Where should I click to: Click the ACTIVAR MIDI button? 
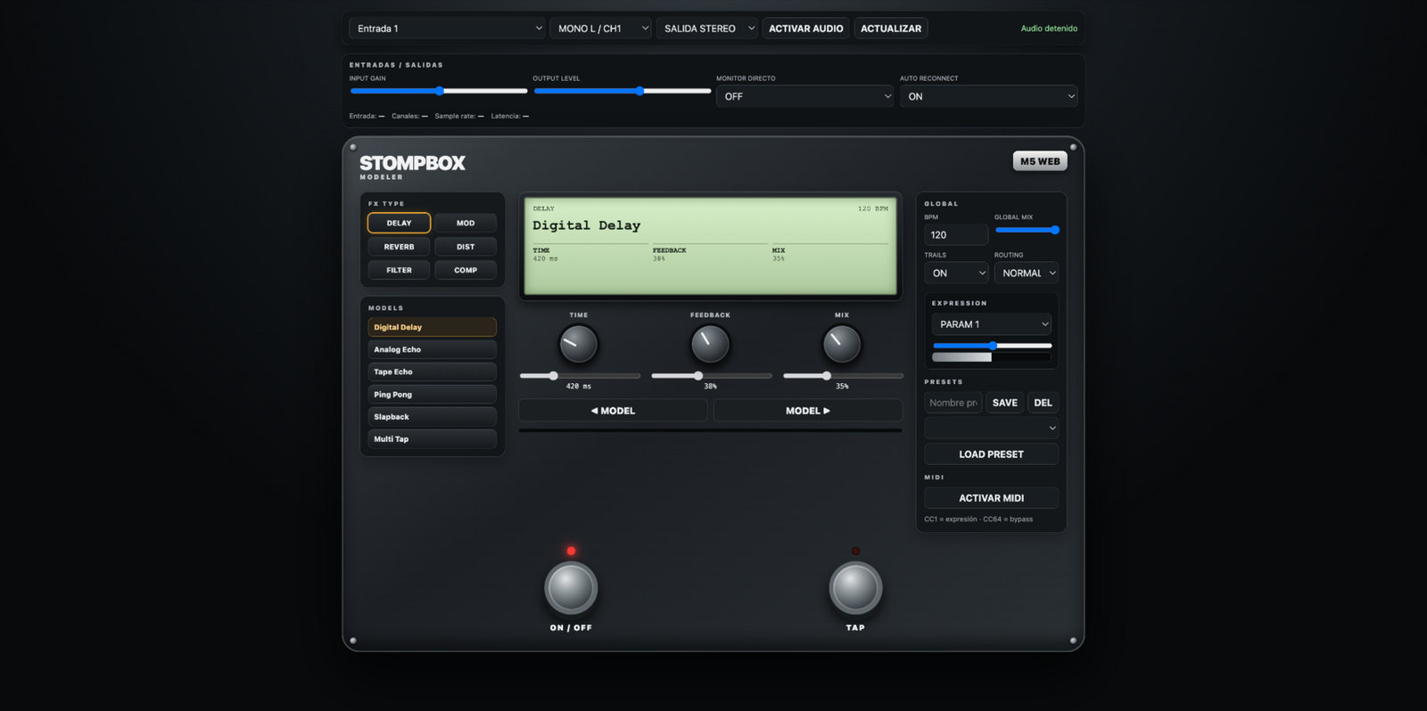992,498
